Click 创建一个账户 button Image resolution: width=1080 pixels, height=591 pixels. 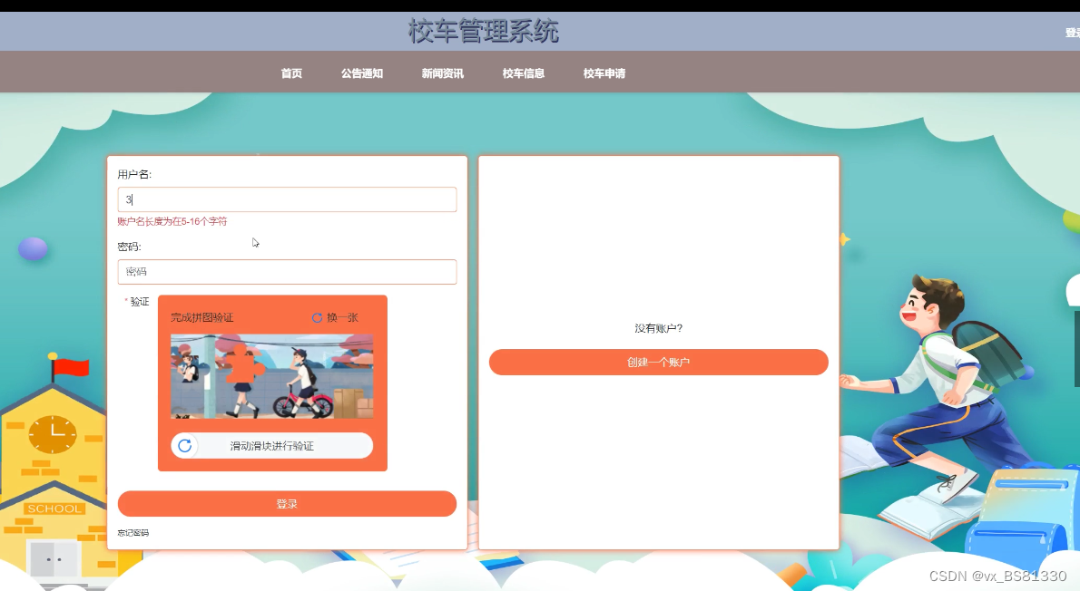coord(659,363)
